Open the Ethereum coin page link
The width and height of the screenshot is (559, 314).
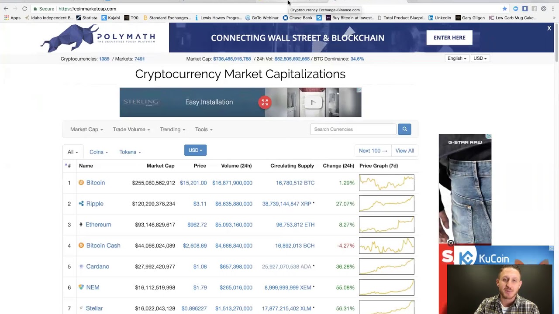click(x=98, y=225)
